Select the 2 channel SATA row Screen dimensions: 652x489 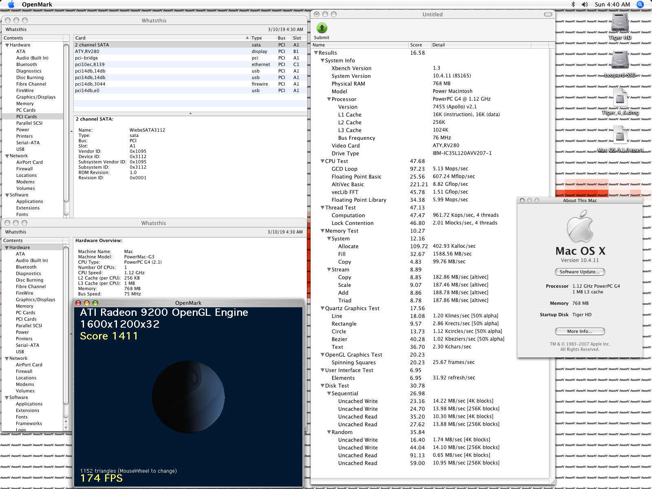[190, 45]
